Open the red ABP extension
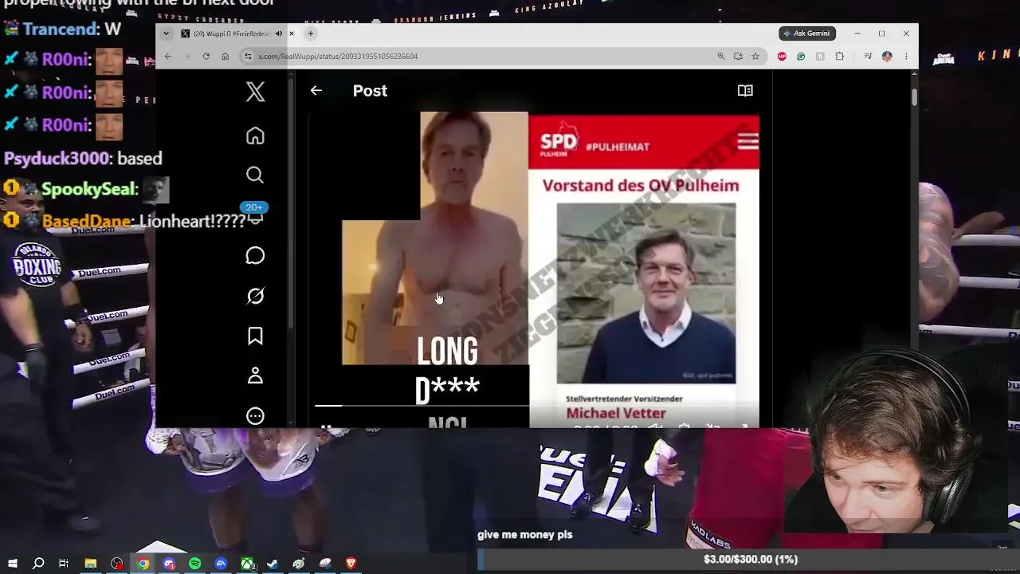The height and width of the screenshot is (574, 1020). [783, 57]
